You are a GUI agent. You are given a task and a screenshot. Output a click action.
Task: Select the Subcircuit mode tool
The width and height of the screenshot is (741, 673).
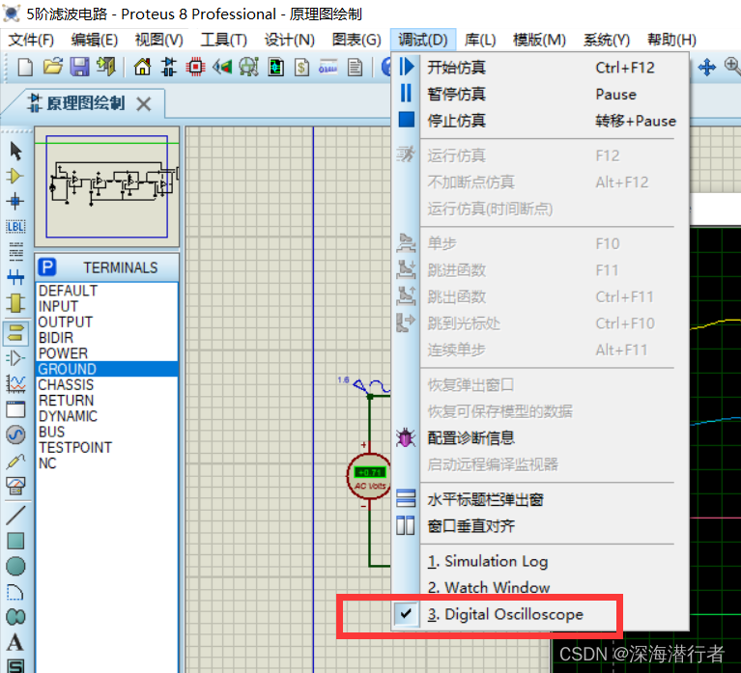pos(15,303)
